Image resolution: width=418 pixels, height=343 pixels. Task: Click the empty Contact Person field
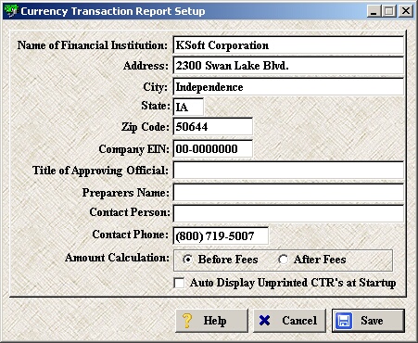tap(288, 213)
